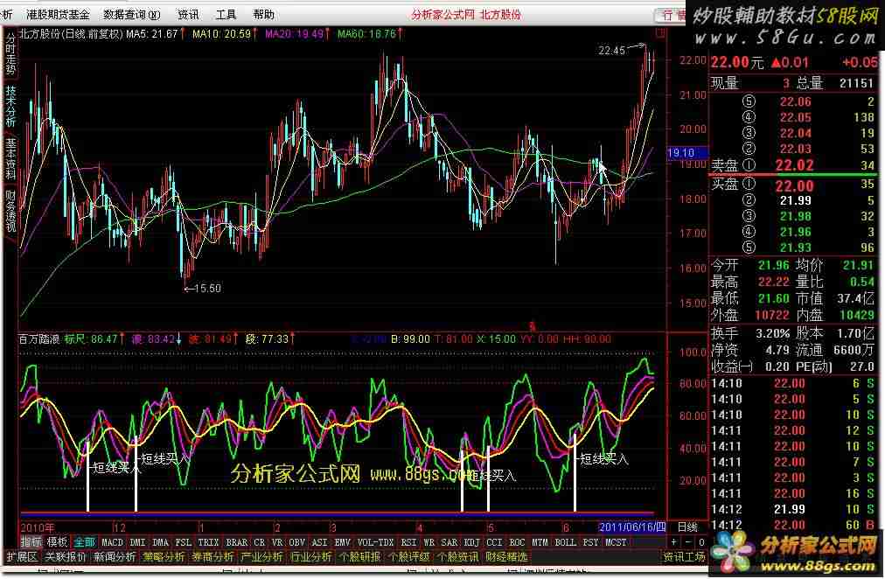Image resolution: width=885 pixels, height=579 pixels.
Task: Click the 资讯工场 button
Action: 685,557
